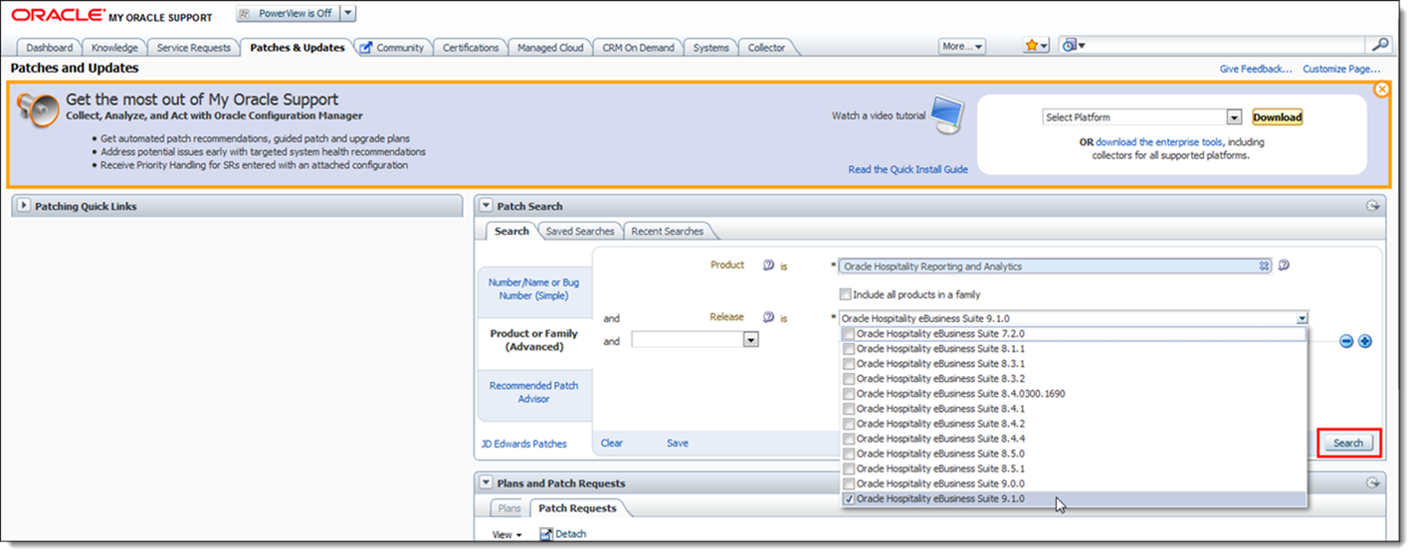The width and height of the screenshot is (1413, 555).
Task: Check Oracle Hospitality eBusiness Suite 8.3.1
Action: (849, 364)
